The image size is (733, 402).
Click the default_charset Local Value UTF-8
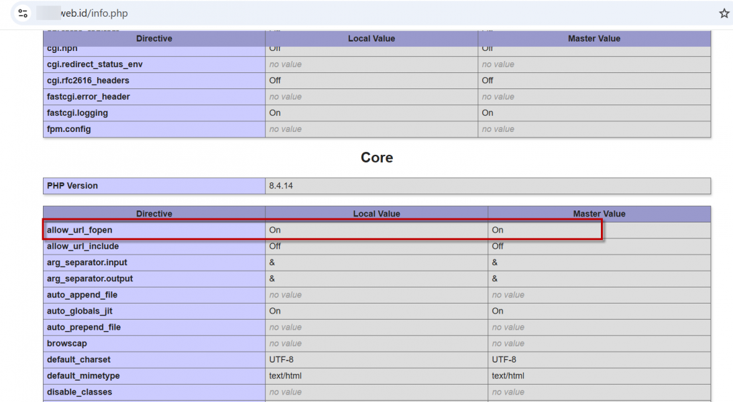click(x=281, y=360)
